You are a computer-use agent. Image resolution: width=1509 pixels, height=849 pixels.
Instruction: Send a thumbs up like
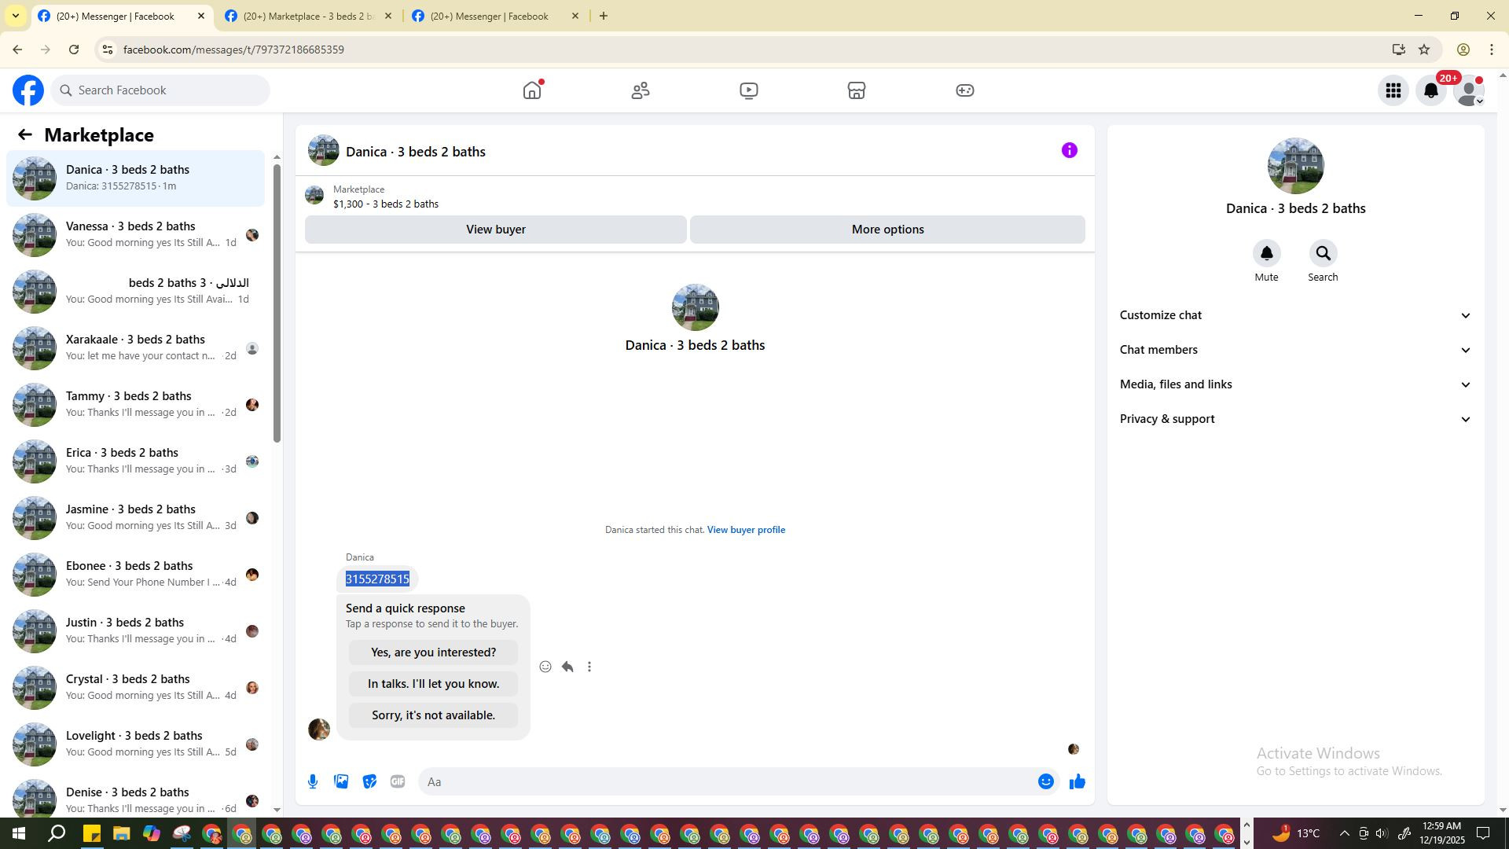point(1077,781)
